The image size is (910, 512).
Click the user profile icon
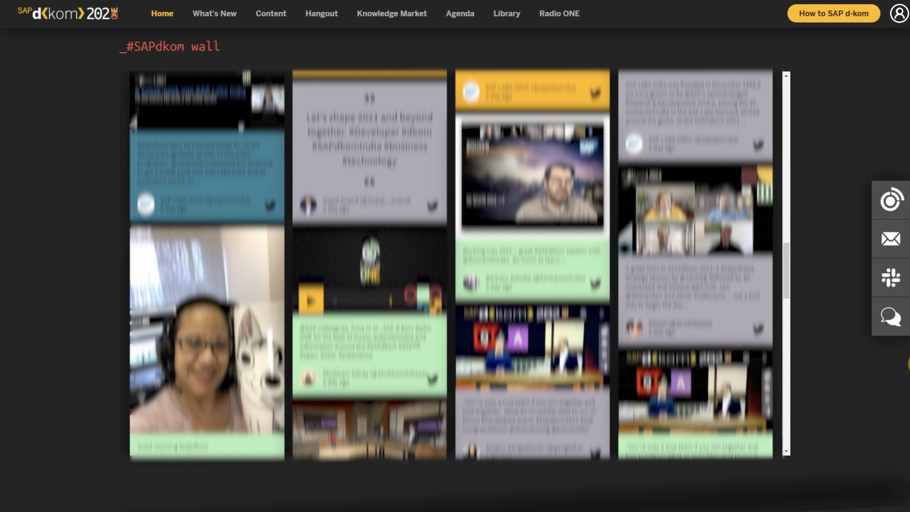pyautogui.click(x=899, y=13)
